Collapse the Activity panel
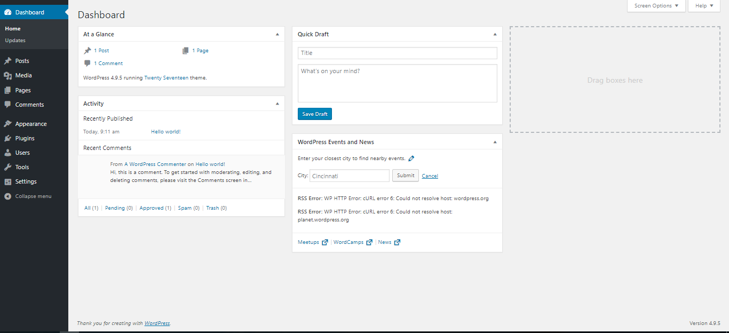The height and width of the screenshot is (333, 729). (x=277, y=104)
